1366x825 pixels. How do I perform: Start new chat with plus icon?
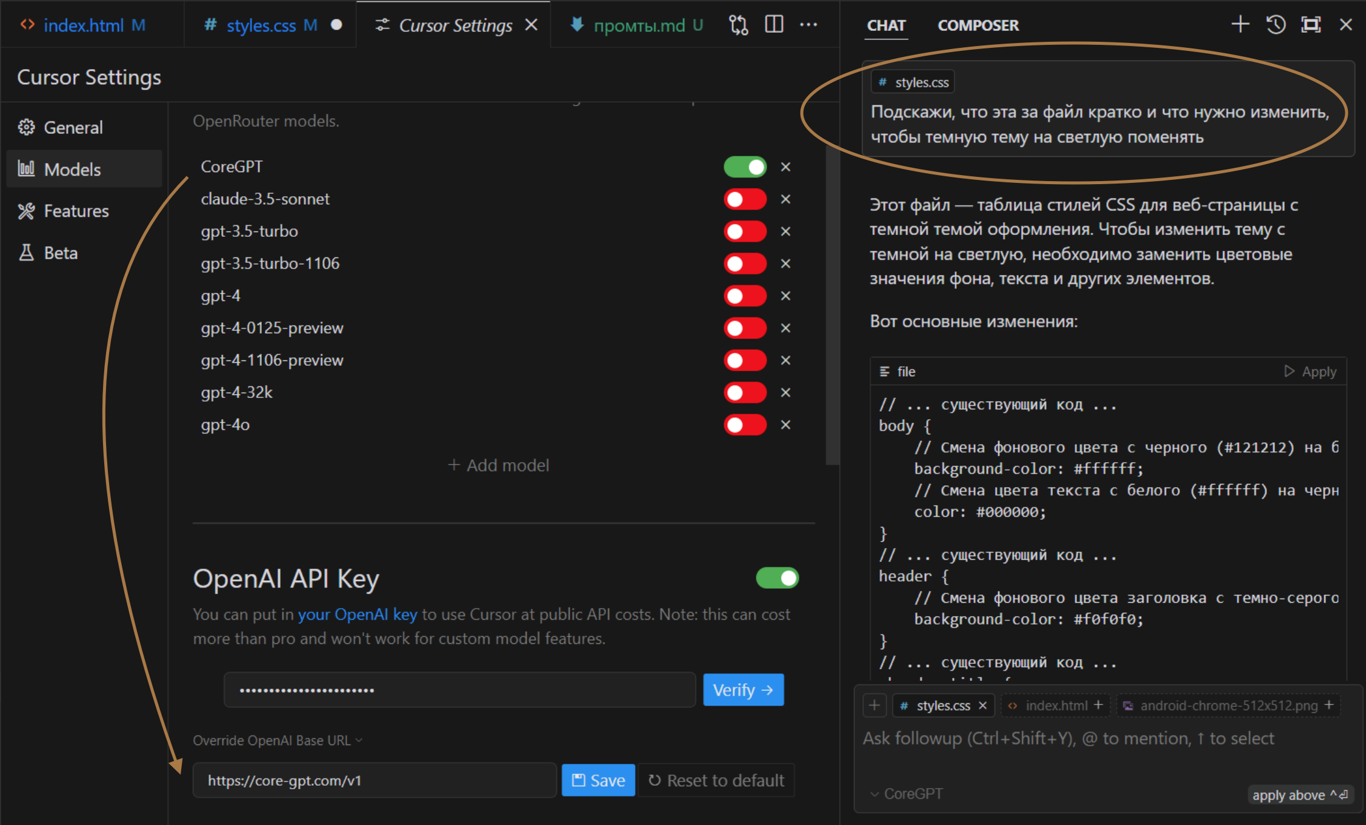[x=1240, y=24]
